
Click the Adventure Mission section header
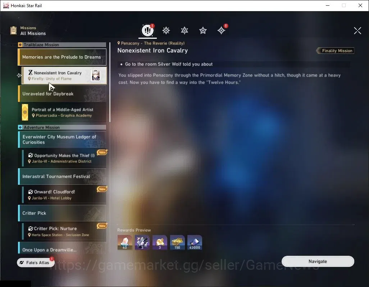62,127
